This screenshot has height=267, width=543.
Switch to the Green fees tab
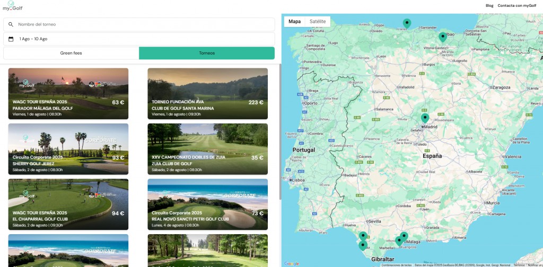71,54
